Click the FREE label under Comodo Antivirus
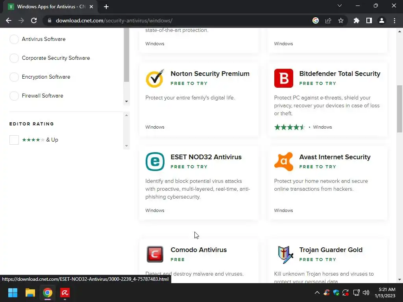The width and height of the screenshot is (403, 302). pyautogui.click(x=177, y=260)
